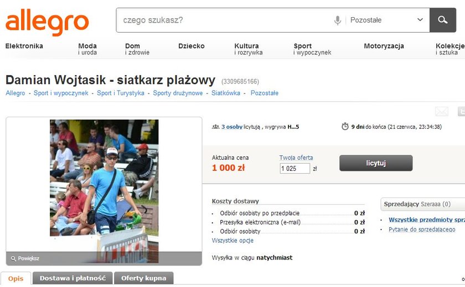Click the Pytanie do sprzedającego link
This screenshot has width=465, height=287.
[422, 229]
